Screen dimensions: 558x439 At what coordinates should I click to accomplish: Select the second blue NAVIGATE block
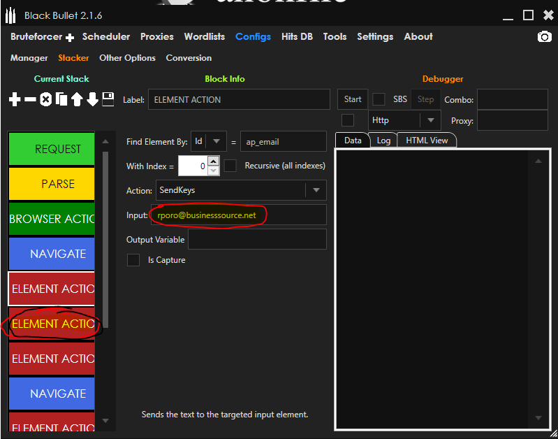[52, 393]
